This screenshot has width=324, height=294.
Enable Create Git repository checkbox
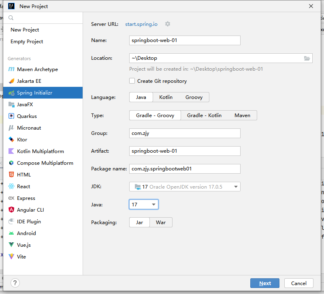click(x=132, y=81)
